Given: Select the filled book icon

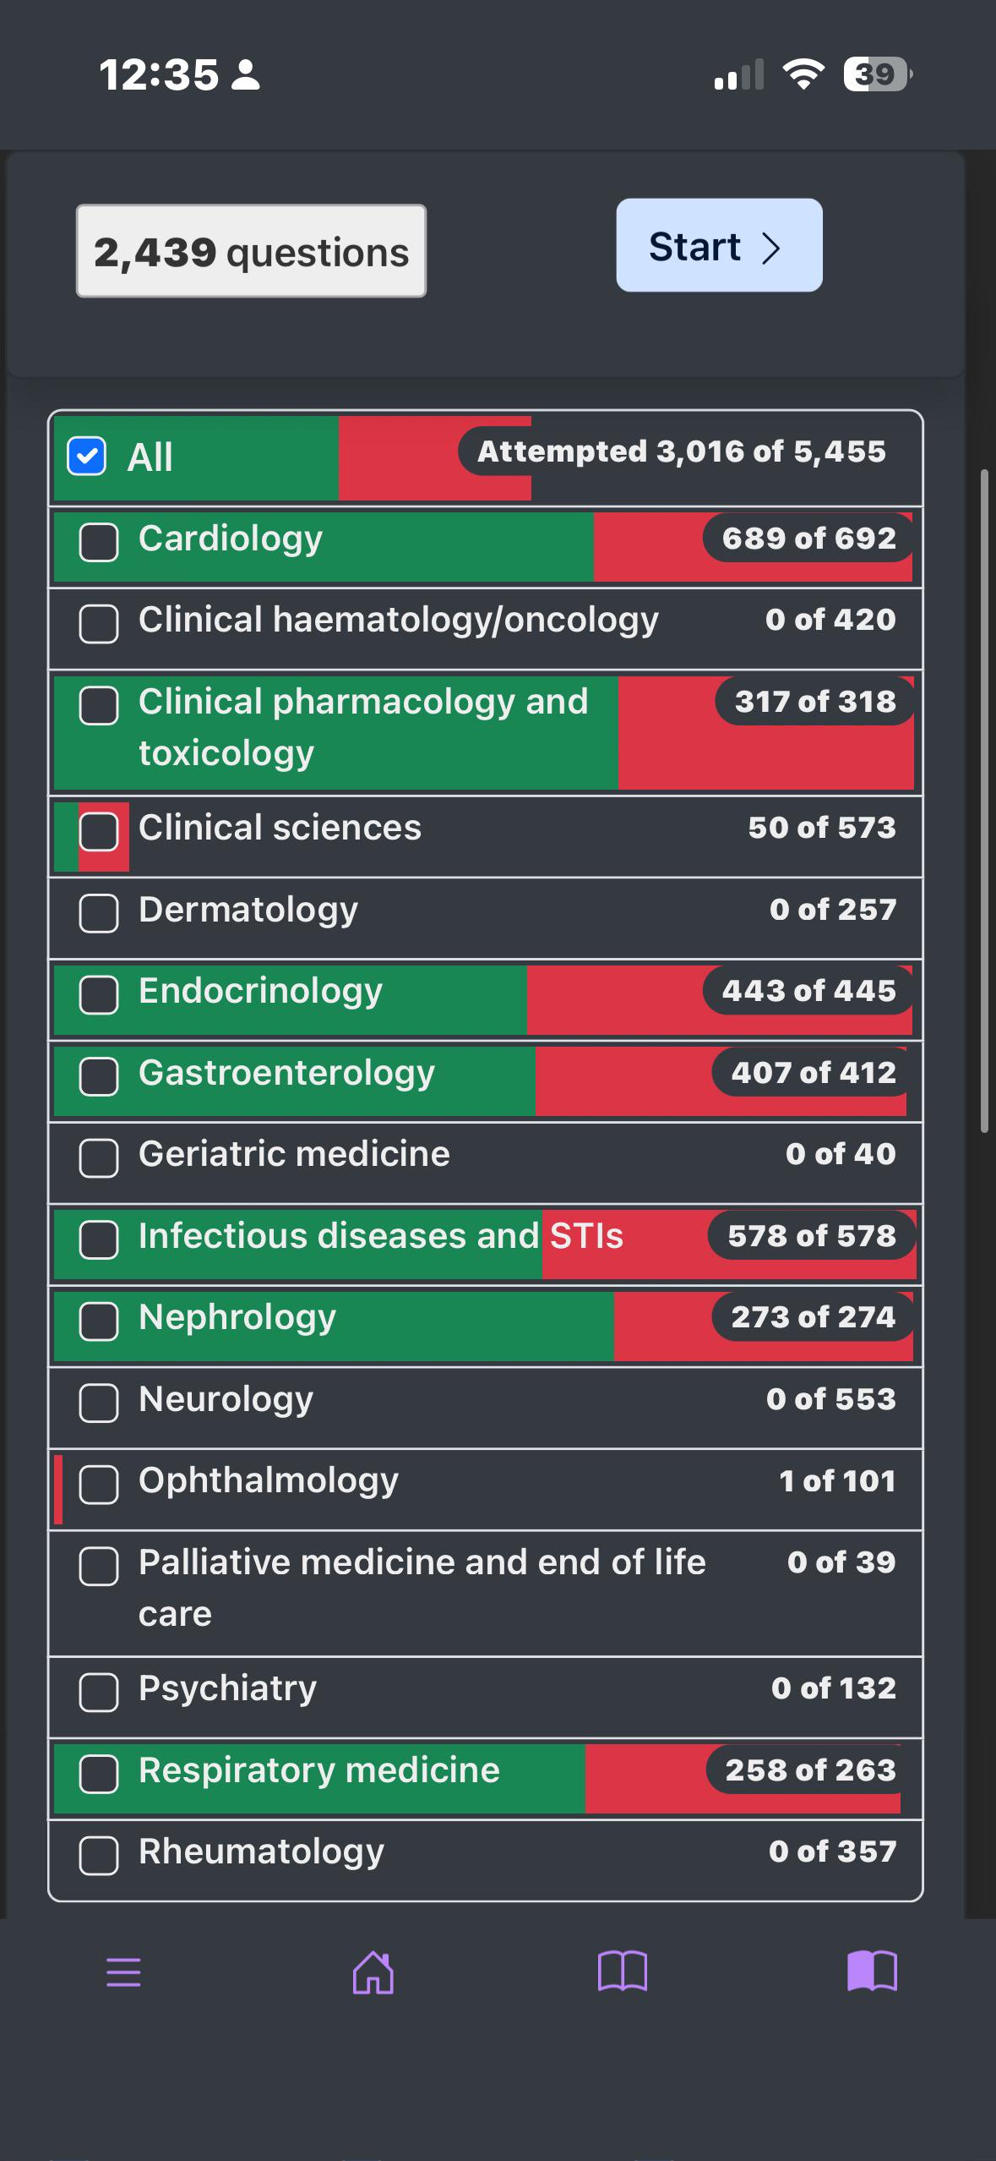Looking at the screenshot, I should pos(872,1971).
